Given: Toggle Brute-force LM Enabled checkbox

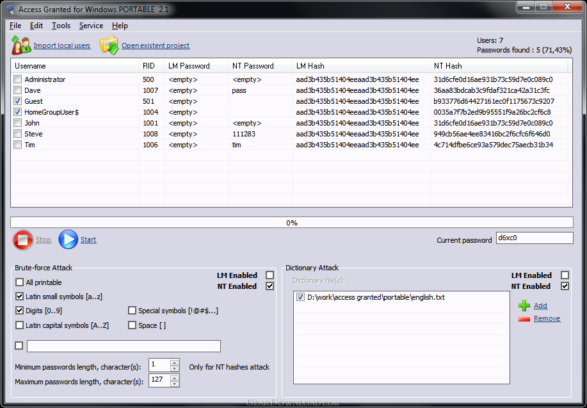Looking at the screenshot, I should [x=269, y=275].
